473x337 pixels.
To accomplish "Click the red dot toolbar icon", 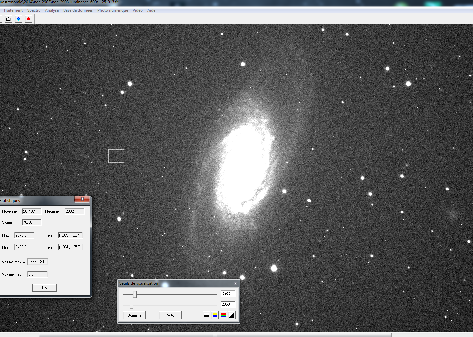I will tap(28, 19).
